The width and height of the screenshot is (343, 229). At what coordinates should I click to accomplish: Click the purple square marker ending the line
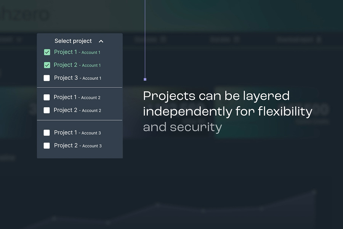[145, 79]
